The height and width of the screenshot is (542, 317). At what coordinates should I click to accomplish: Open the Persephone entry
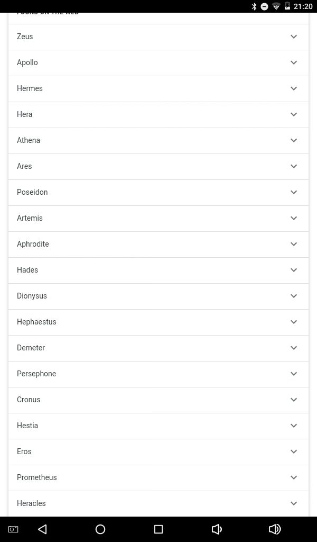tap(158, 374)
